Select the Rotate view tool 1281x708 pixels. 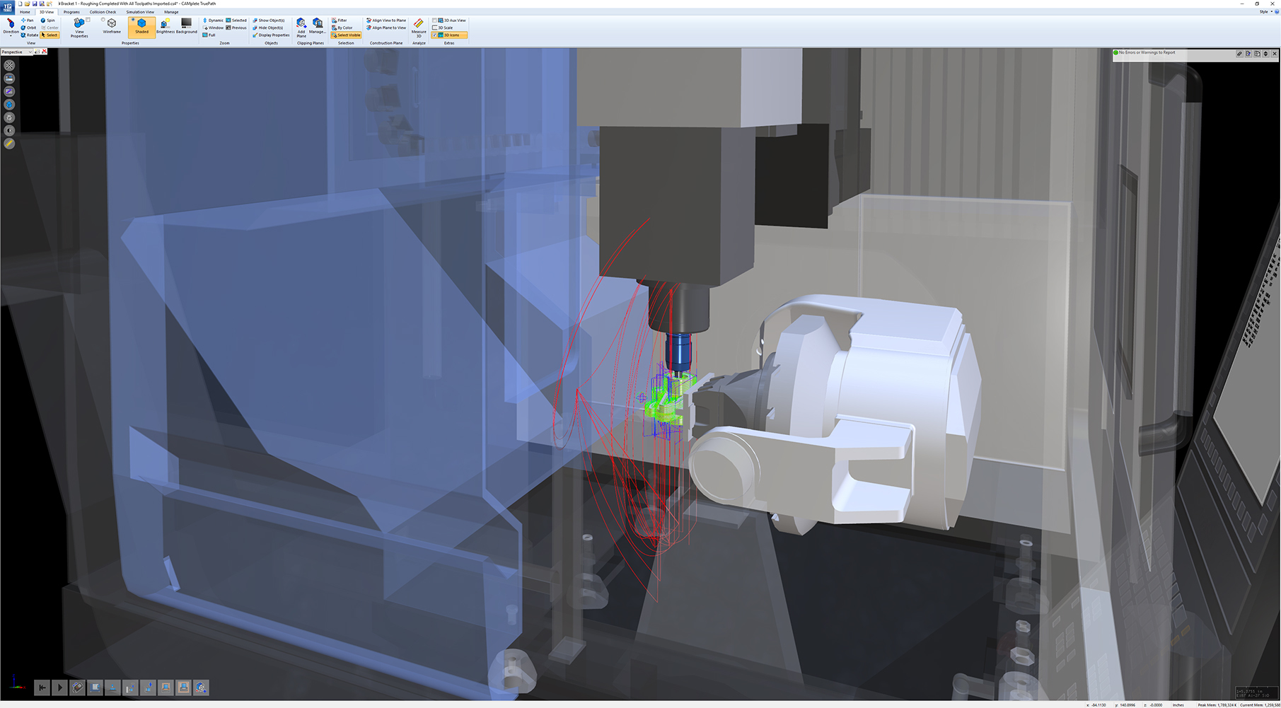(29, 35)
